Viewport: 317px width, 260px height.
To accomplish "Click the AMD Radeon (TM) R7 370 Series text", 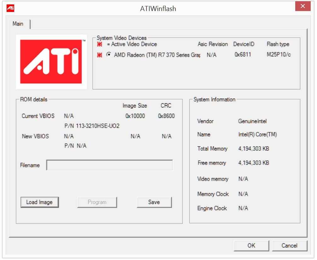I will (157, 55).
